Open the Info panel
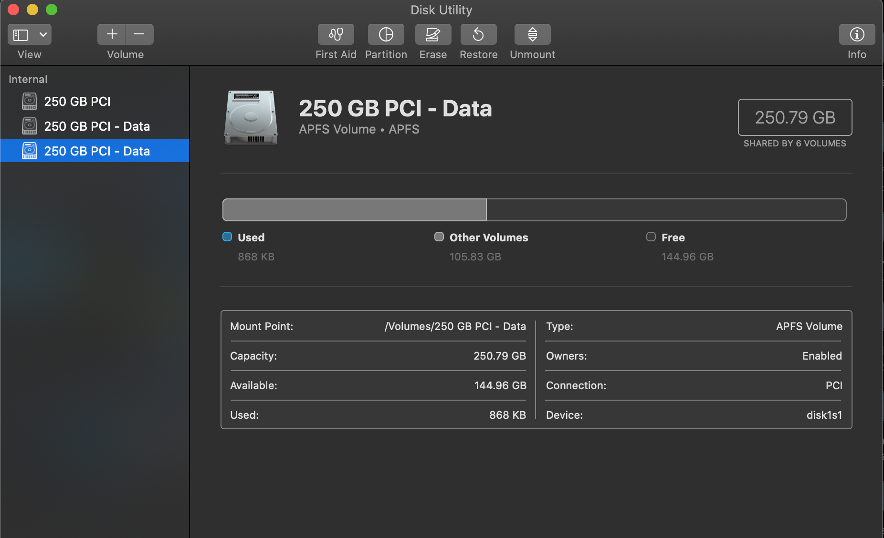884x538 pixels. (857, 34)
